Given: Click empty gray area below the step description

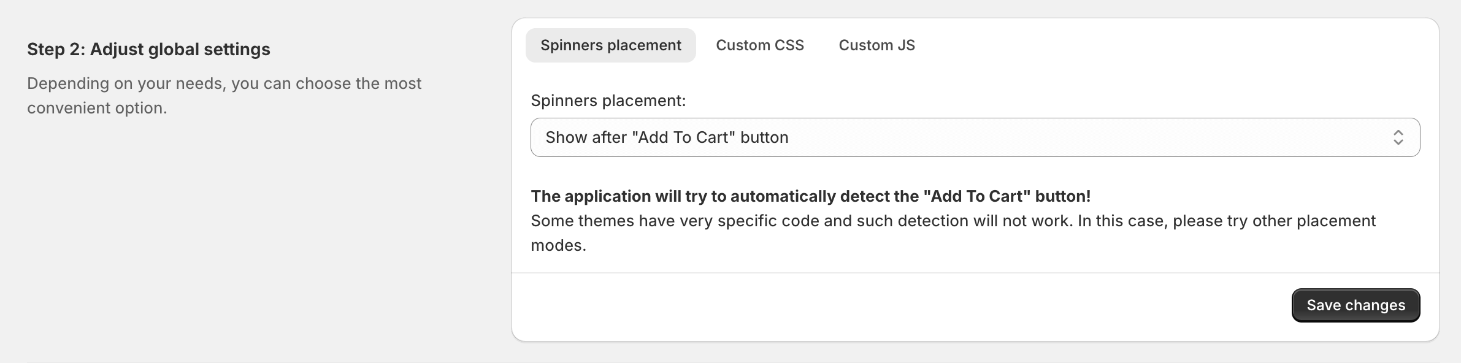Looking at the screenshot, I should (x=245, y=233).
